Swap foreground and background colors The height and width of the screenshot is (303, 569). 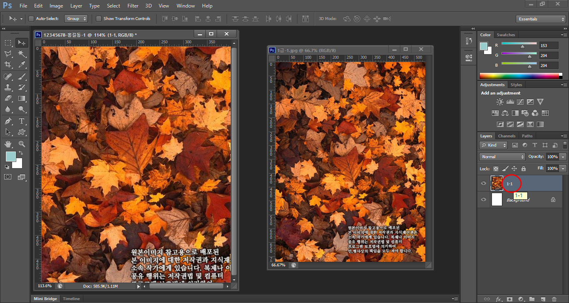pyautogui.click(x=21, y=153)
